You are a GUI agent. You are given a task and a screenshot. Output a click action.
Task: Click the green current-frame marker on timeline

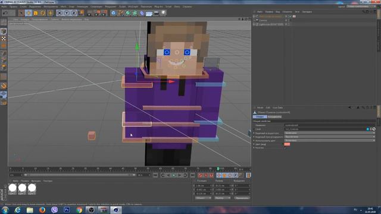[x=218, y=169]
